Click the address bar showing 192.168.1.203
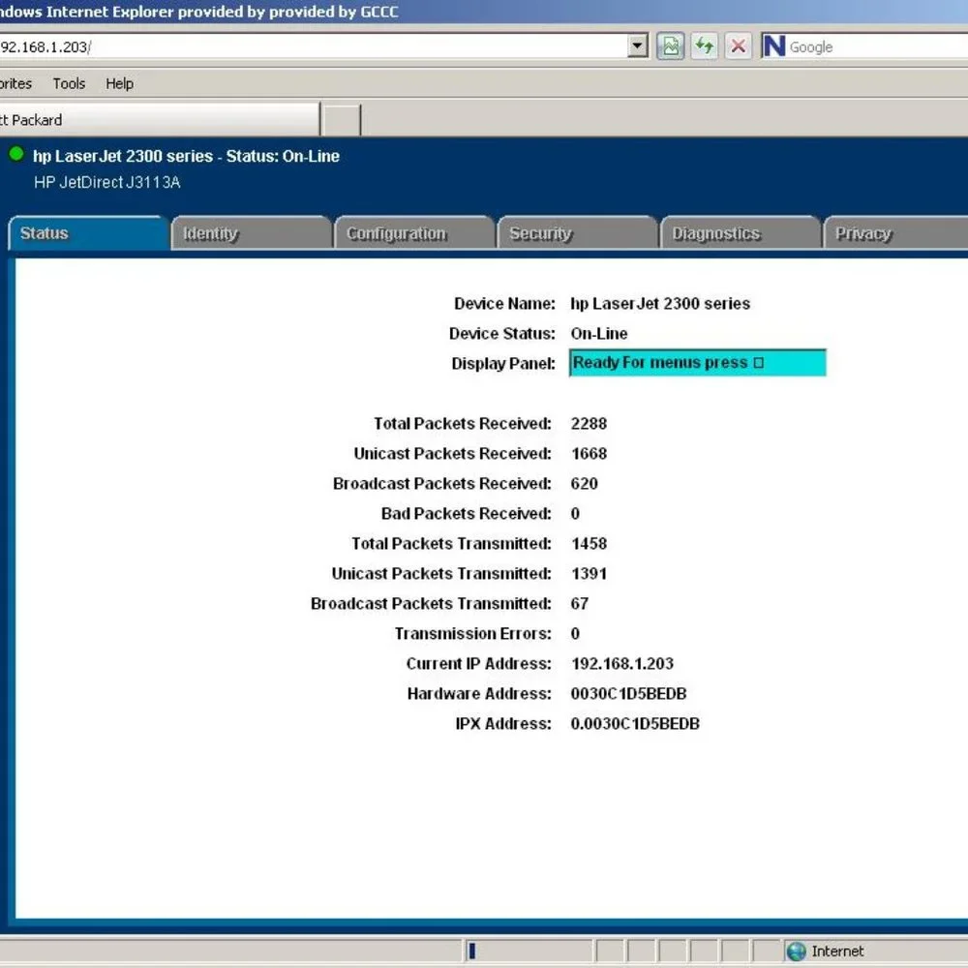 (313, 46)
